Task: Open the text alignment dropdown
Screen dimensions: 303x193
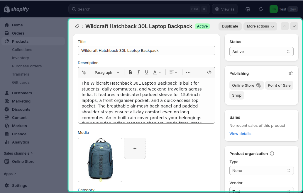Action: 173,72
